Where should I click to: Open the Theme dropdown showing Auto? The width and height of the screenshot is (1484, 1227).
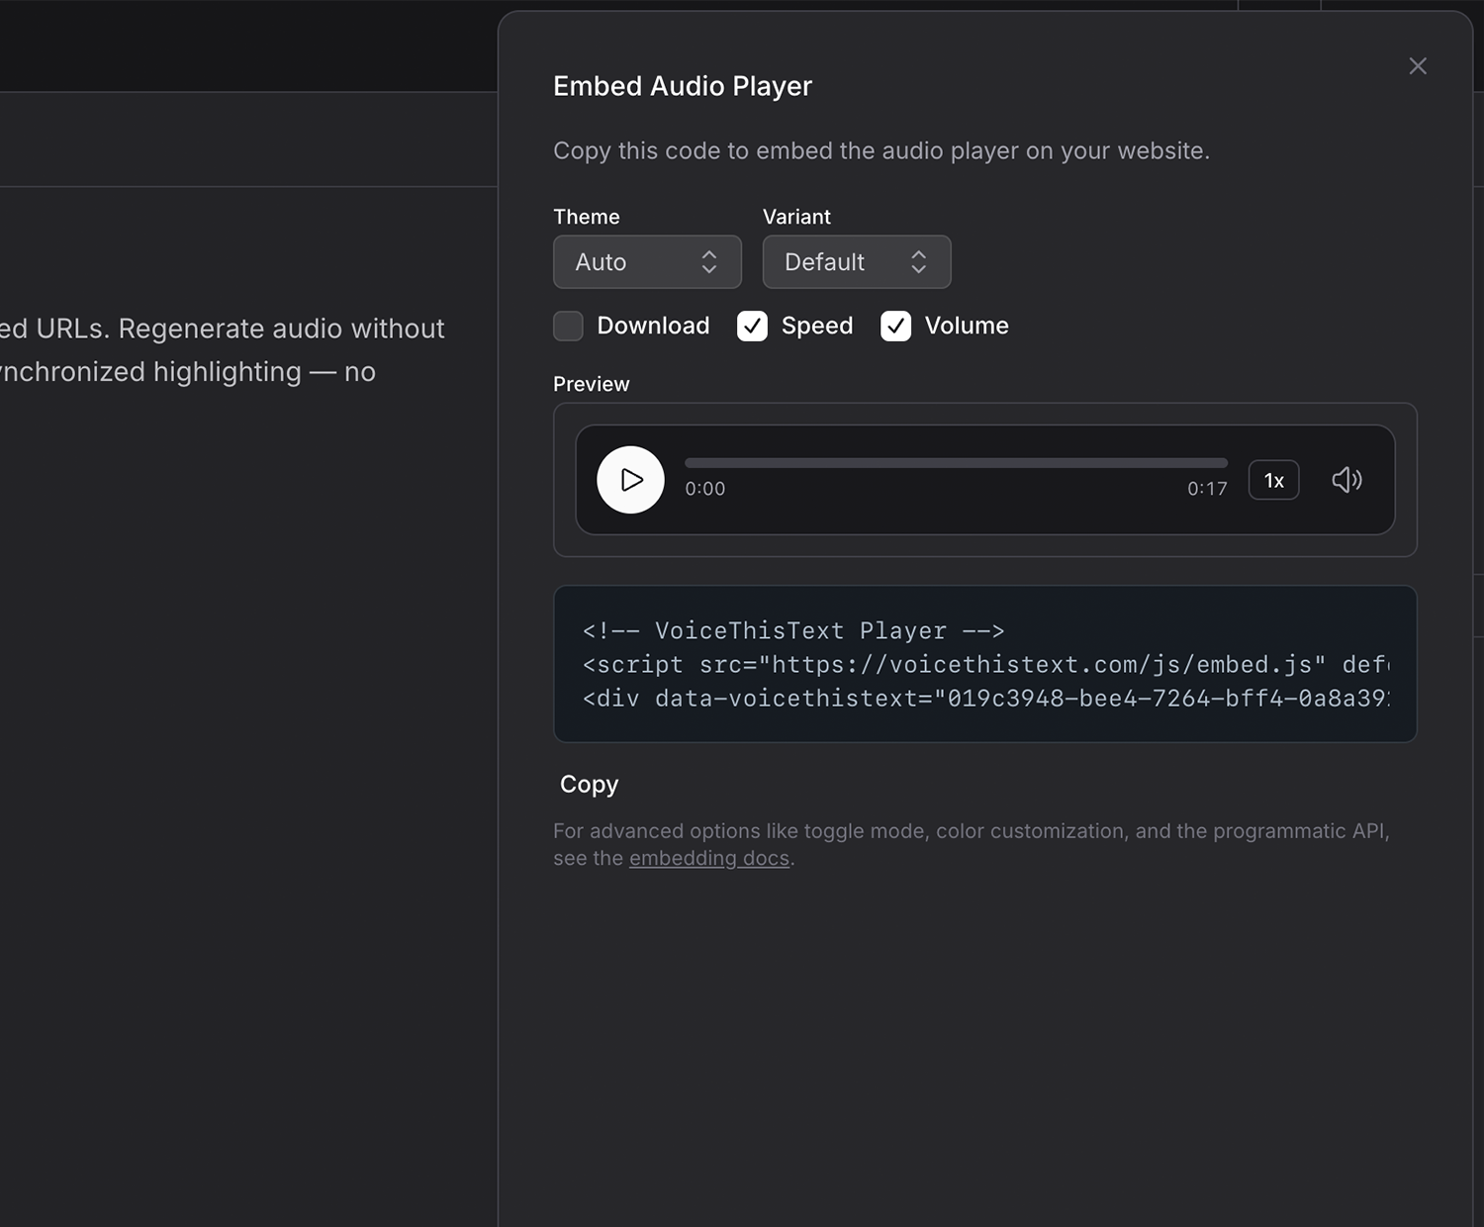coord(647,262)
